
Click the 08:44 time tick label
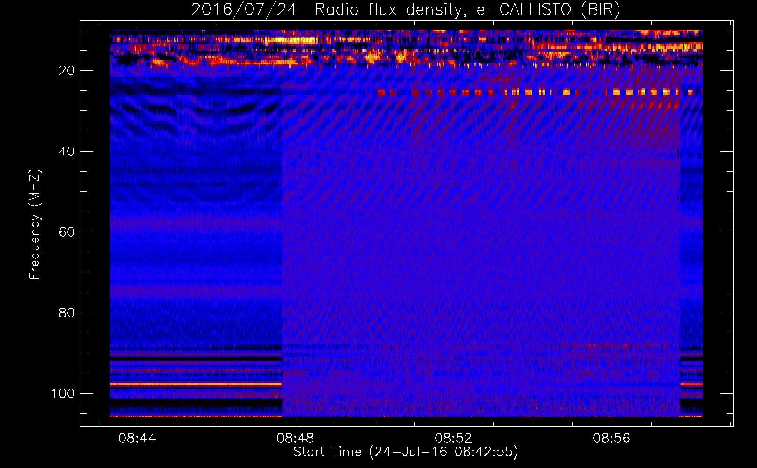pyautogui.click(x=137, y=438)
